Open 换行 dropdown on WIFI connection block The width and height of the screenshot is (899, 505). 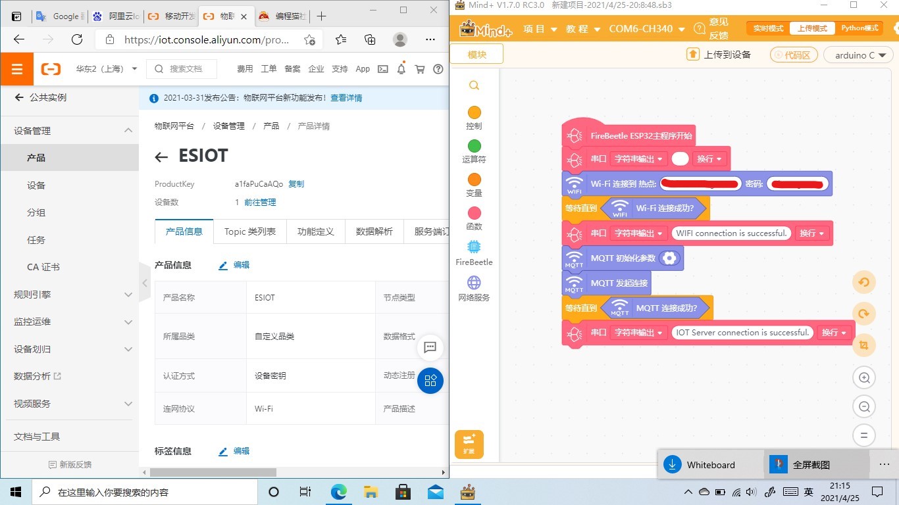pyautogui.click(x=811, y=233)
